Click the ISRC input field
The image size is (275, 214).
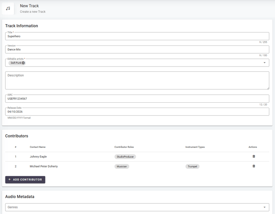click(x=137, y=99)
